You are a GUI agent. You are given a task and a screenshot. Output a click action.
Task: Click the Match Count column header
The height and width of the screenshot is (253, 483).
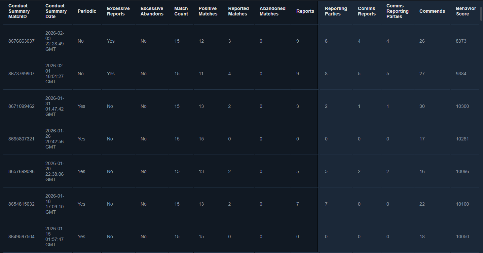[181, 11]
